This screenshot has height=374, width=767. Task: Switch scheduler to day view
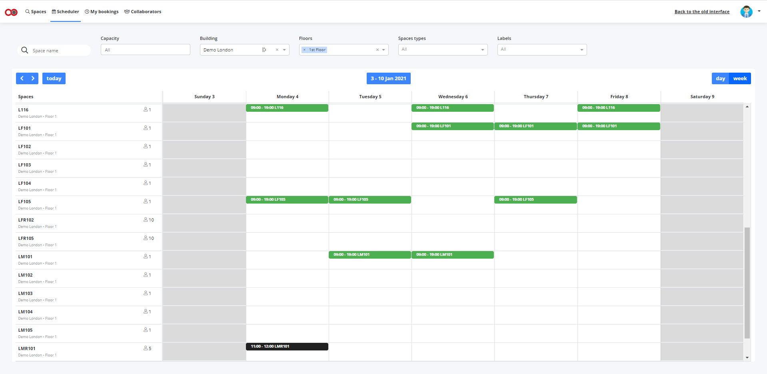tap(720, 79)
